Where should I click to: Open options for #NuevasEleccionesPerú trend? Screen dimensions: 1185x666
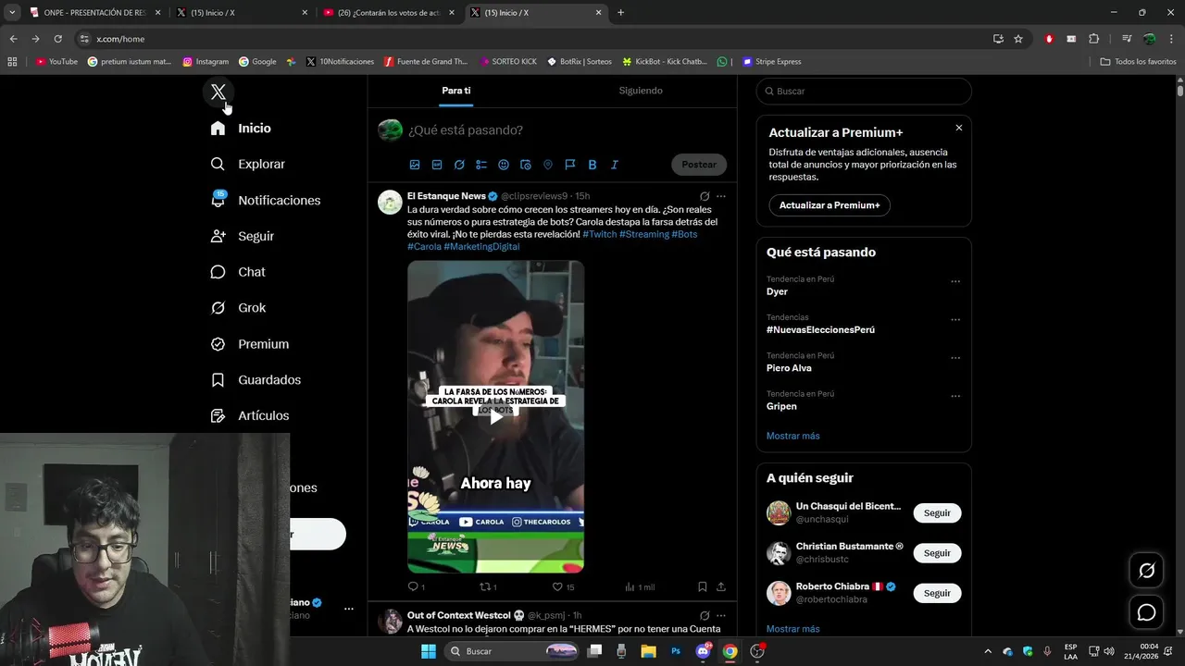tap(955, 320)
